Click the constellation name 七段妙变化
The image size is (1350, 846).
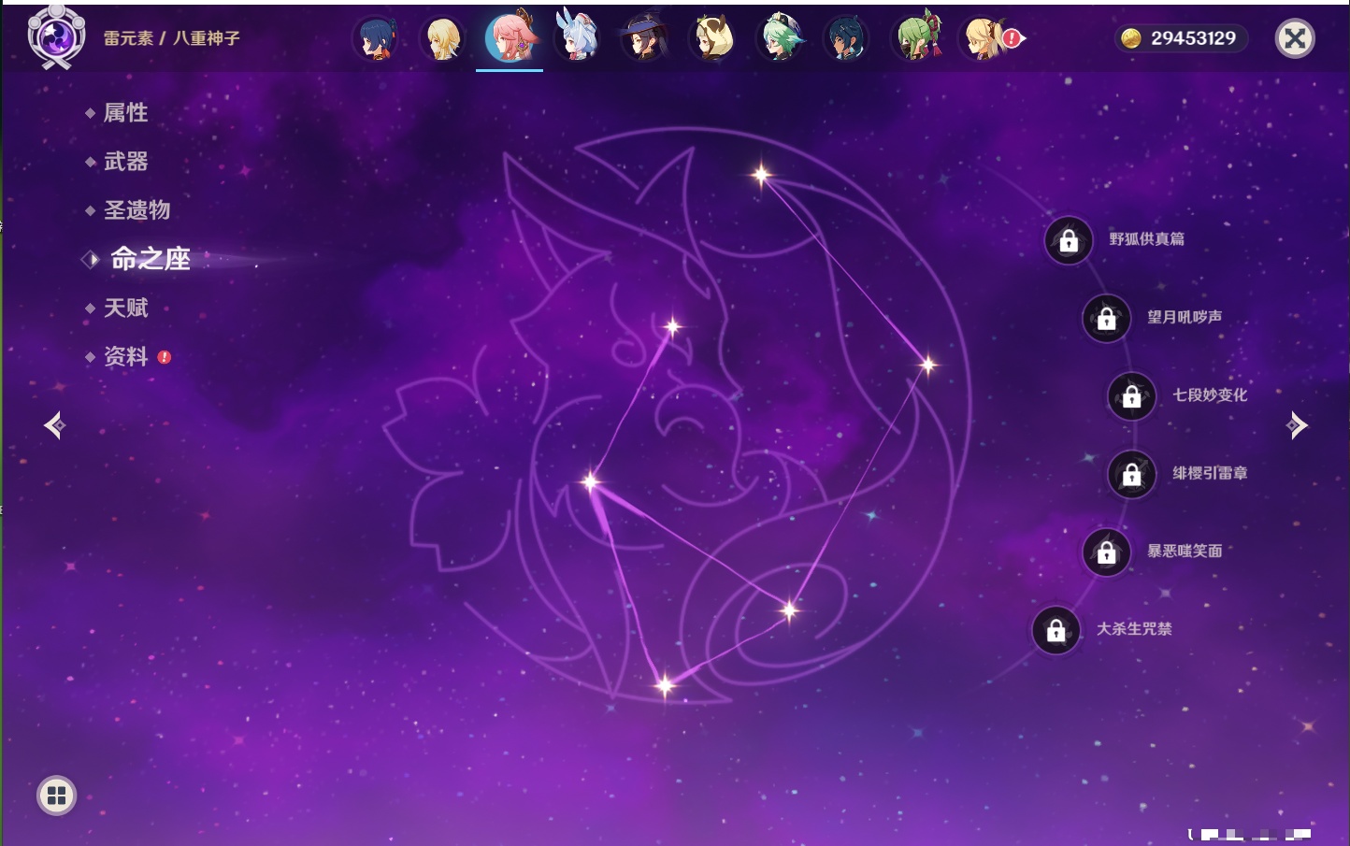(x=1210, y=395)
